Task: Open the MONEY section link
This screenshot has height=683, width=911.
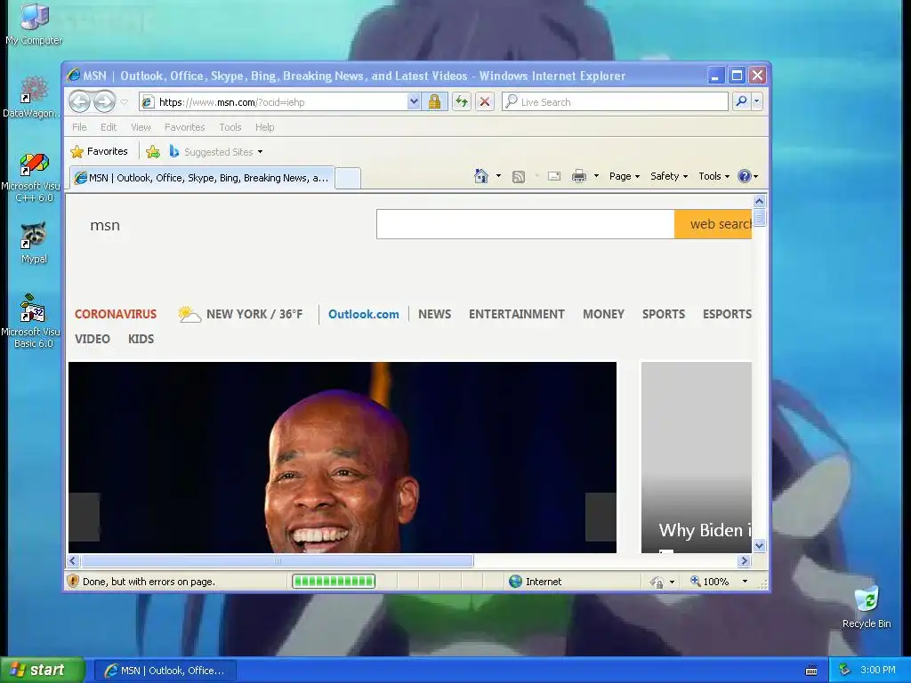Action: pos(604,314)
